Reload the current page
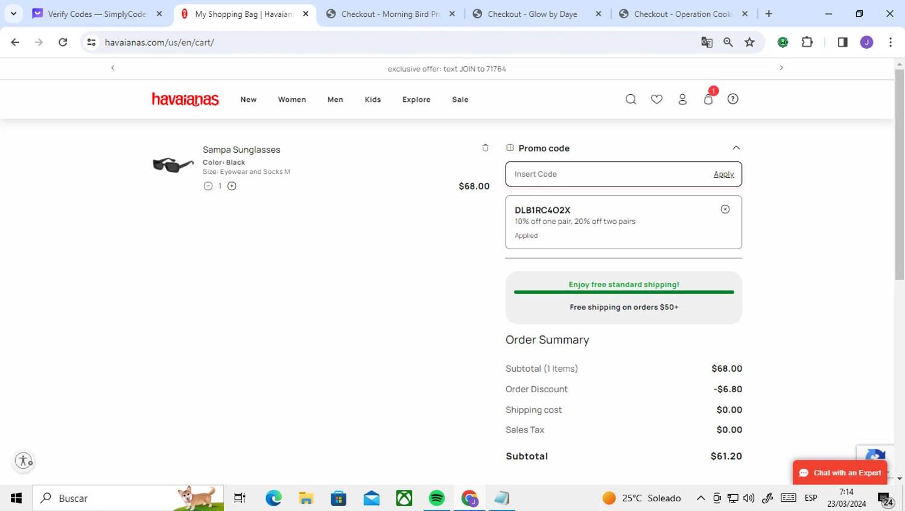905x511 pixels. [63, 42]
